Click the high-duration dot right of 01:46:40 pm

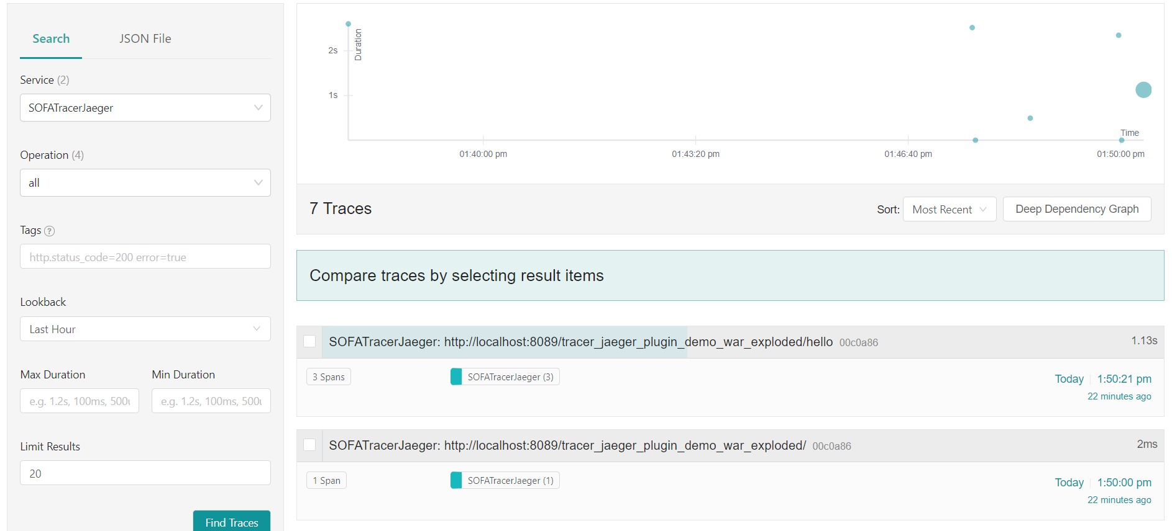[972, 28]
